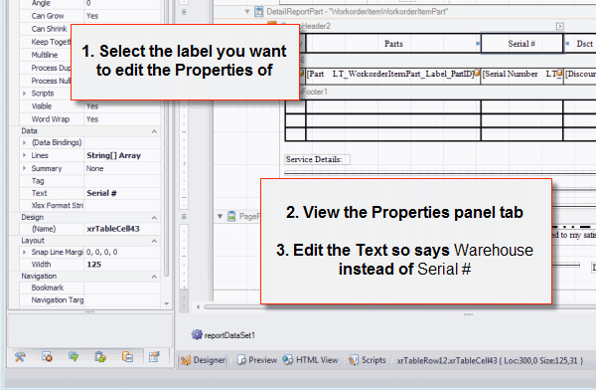596x390 pixels.
Task: Click the Angle value '0'
Action: (122, 3)
